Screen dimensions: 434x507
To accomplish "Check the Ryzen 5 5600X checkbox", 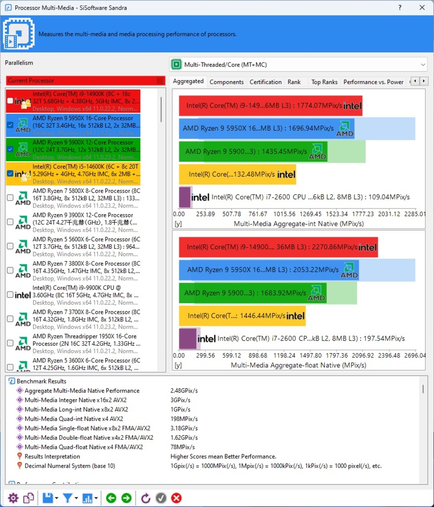I will [10, 246].
